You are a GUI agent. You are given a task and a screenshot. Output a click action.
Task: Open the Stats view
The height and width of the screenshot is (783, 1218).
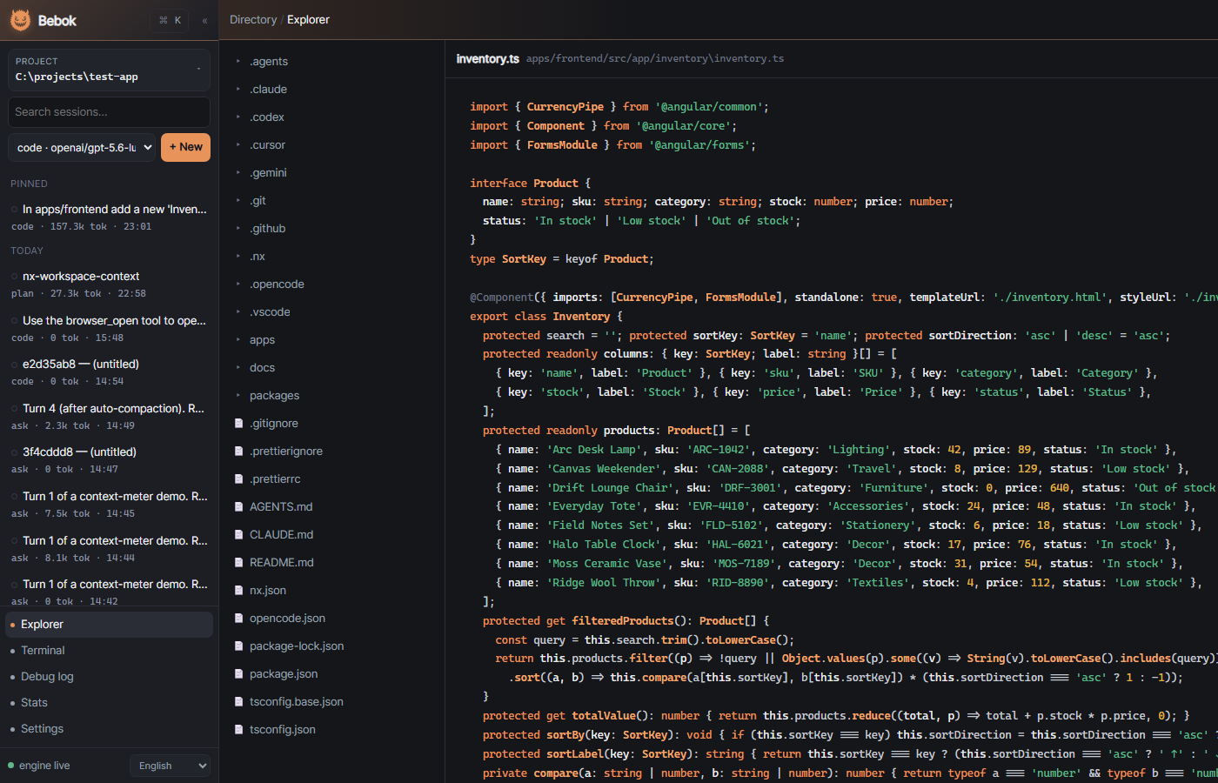[109, 703]
